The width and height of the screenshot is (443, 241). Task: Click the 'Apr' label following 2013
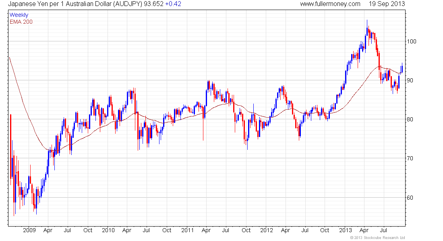pos(364,231)
